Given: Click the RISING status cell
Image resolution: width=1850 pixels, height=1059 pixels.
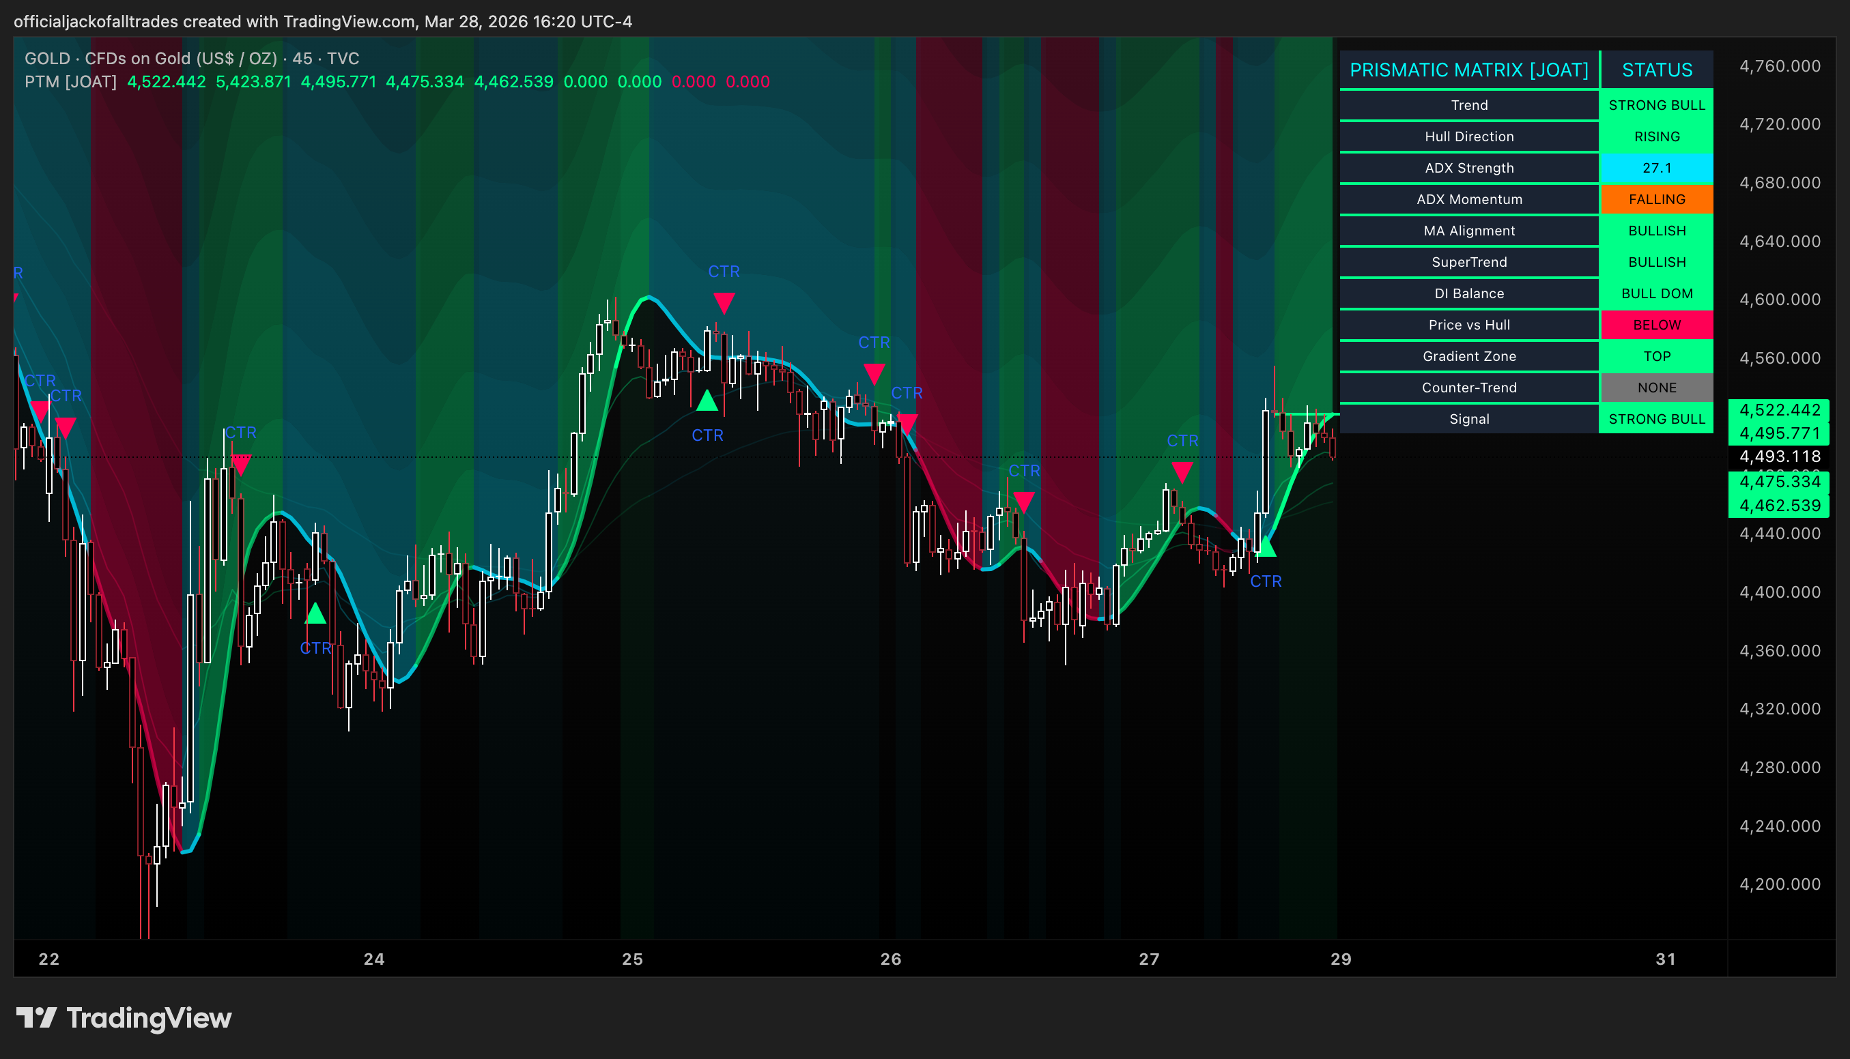Looking at the screenshot, I should (1657, 136).
